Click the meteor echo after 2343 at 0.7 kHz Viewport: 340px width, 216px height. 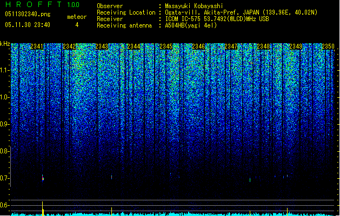111,177
